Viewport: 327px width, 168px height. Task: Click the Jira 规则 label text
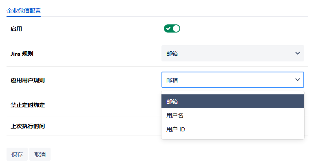(24, 54)
